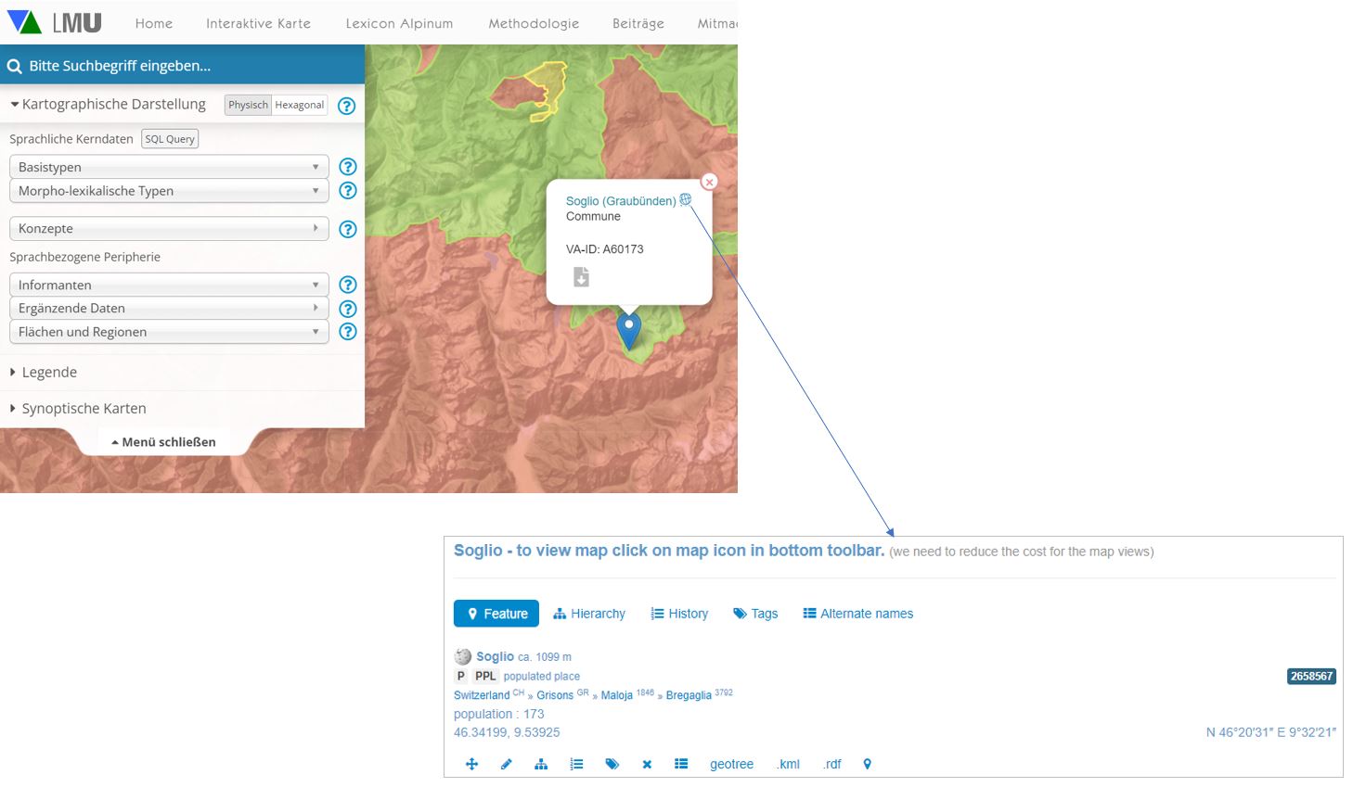
Task: Click the x delete icon in bottom toolbar
Action: click(x=647, y=764)
